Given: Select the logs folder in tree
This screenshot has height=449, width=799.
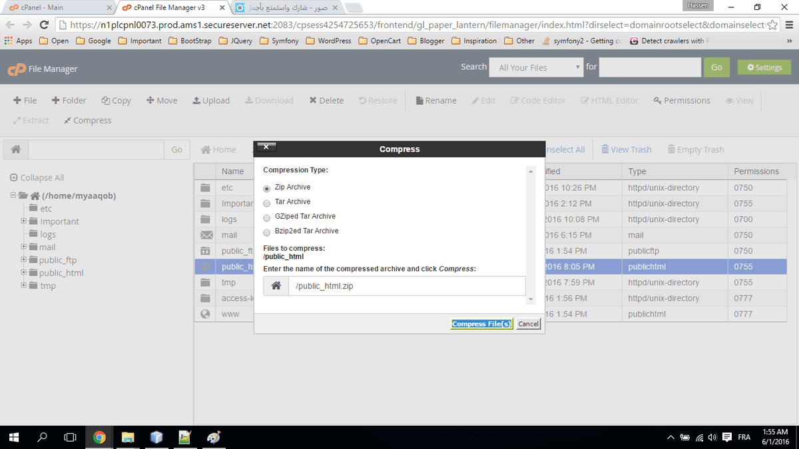Looking at the screenshot, I should click(x=48, y=234).
